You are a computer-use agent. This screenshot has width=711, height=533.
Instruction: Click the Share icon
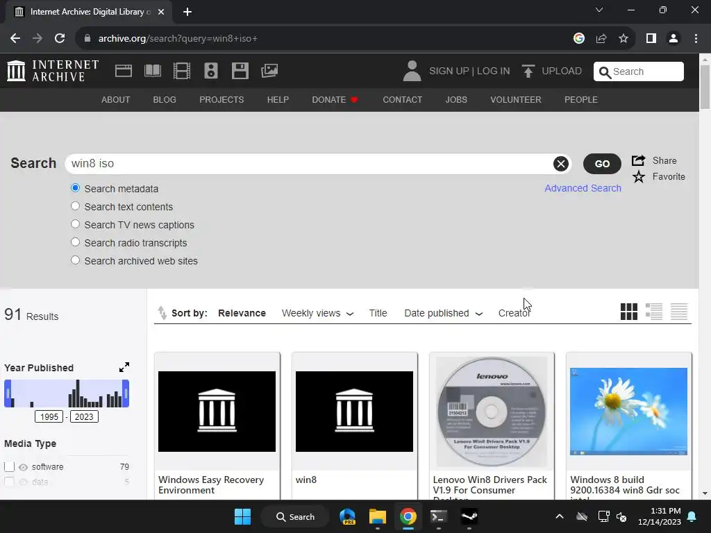tap(639, 160)
